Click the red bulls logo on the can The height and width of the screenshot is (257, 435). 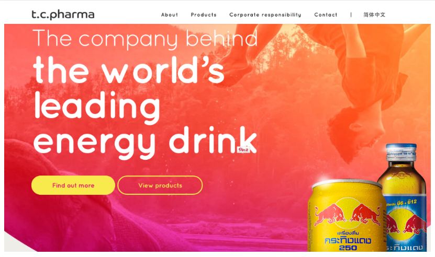click(348, 214)
